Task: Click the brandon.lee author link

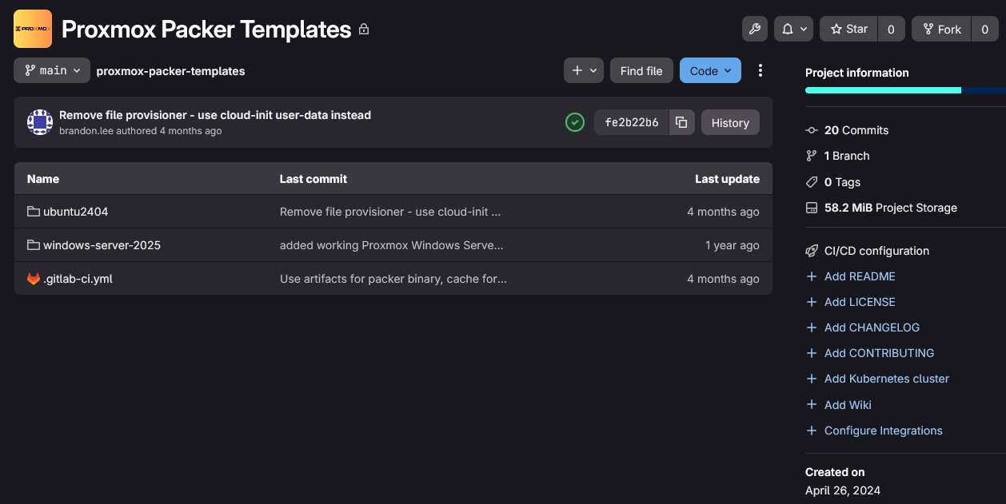Action: (86, 130)
